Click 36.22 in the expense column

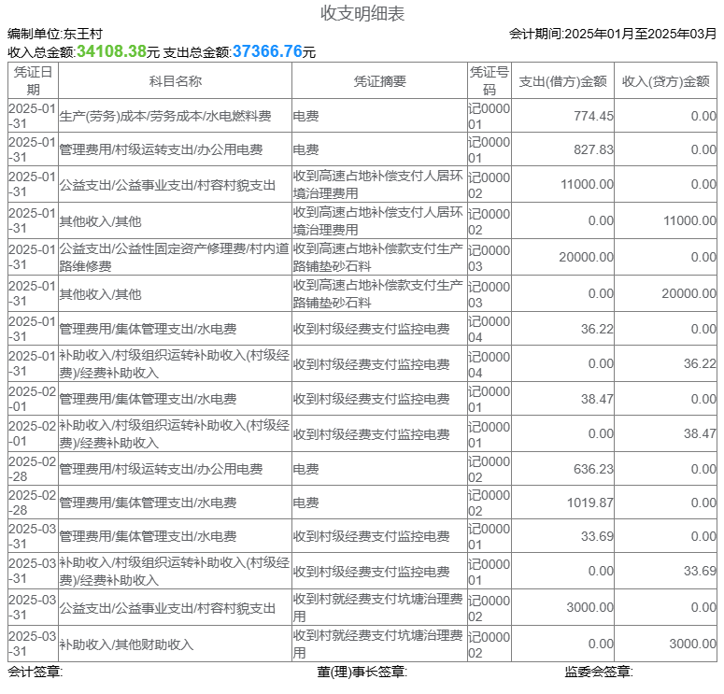pyautogui.click(x=597, y=329)
